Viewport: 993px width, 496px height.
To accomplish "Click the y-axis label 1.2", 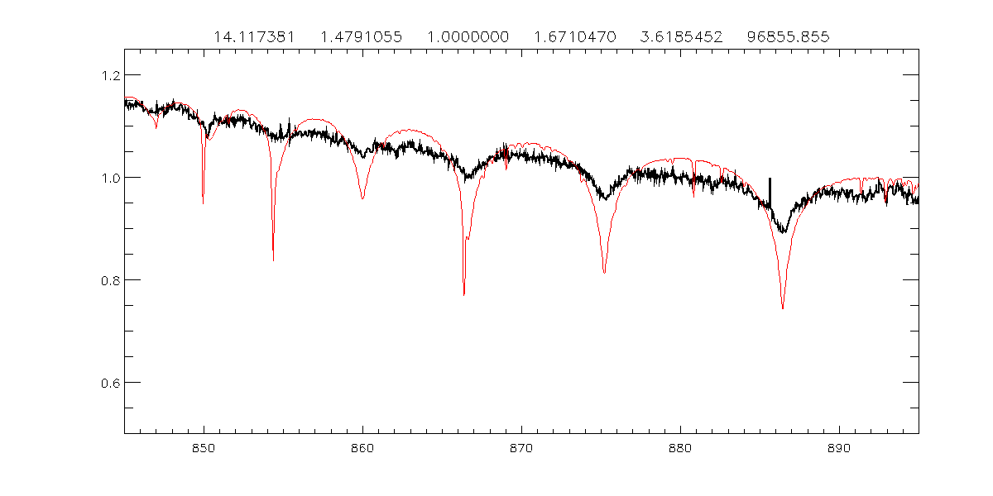I will pos(108,75).
